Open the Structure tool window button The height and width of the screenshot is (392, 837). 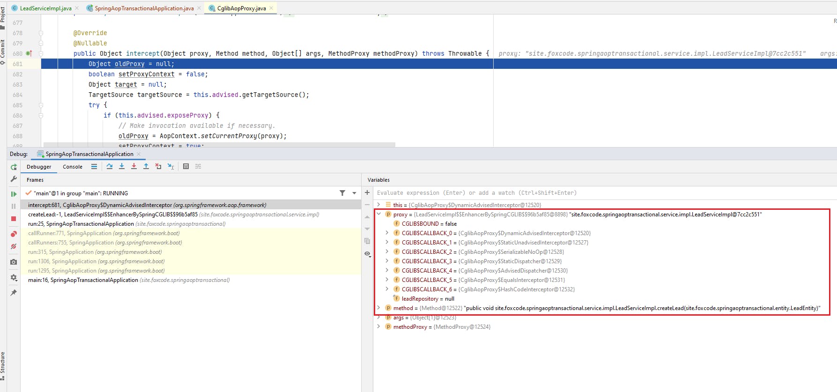(x=3, y=366)
